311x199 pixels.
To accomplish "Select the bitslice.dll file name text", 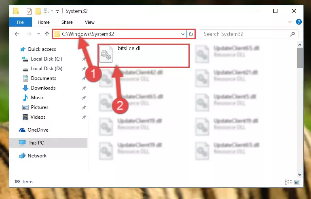I will [129, 48].
